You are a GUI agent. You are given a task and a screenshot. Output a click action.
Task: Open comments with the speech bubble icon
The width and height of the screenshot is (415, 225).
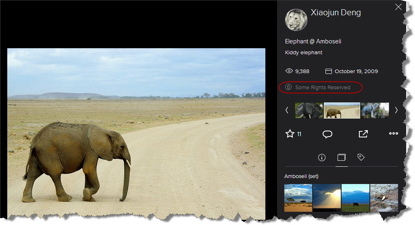pyautogui.click(x=327, y=134)
